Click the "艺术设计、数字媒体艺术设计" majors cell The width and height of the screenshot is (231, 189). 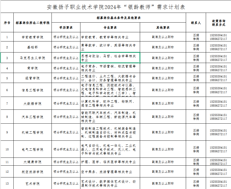coord(110,183)
